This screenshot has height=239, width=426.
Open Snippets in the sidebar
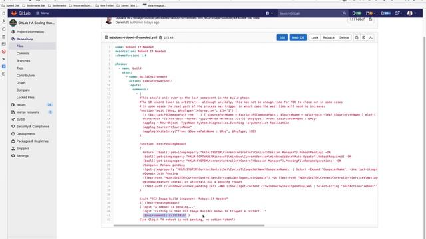coord(23,149)
